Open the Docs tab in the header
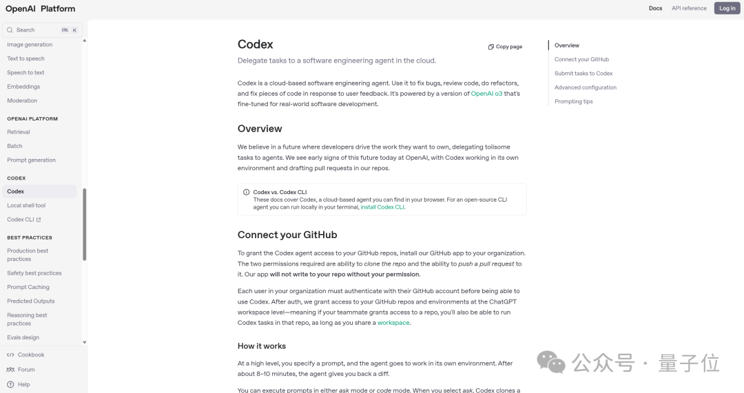The width and height of the screenshot is (744, 393). point(655,8)
